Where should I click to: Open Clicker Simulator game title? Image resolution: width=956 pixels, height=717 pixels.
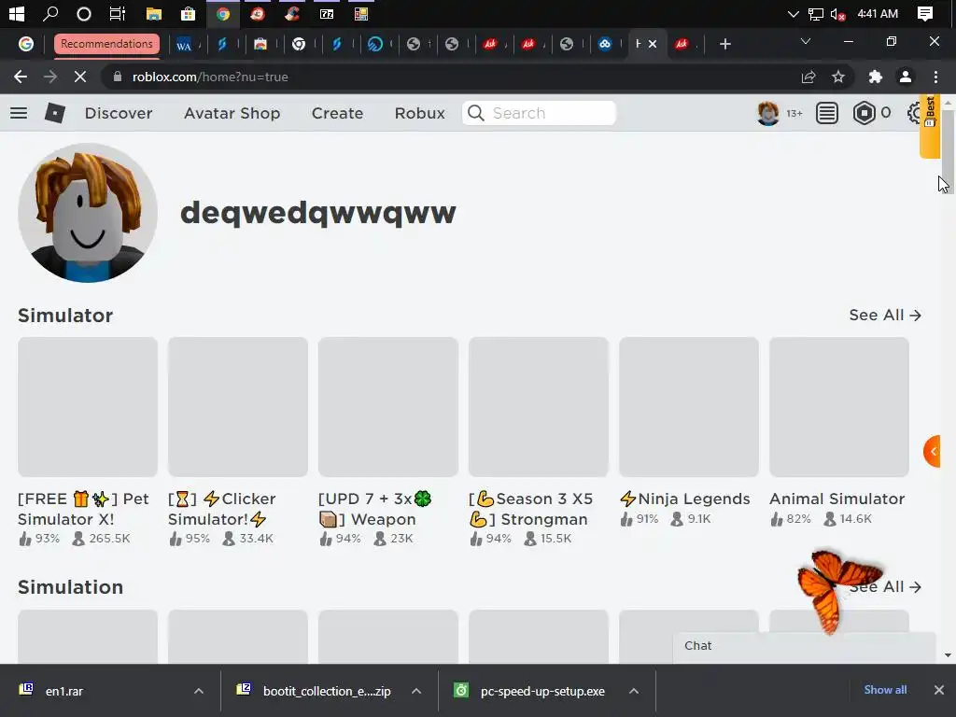pos(222,509)
